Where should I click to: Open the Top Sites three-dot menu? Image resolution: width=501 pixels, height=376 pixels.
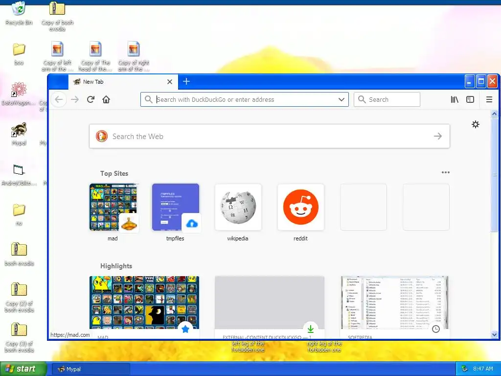click(x=445, y=172)
